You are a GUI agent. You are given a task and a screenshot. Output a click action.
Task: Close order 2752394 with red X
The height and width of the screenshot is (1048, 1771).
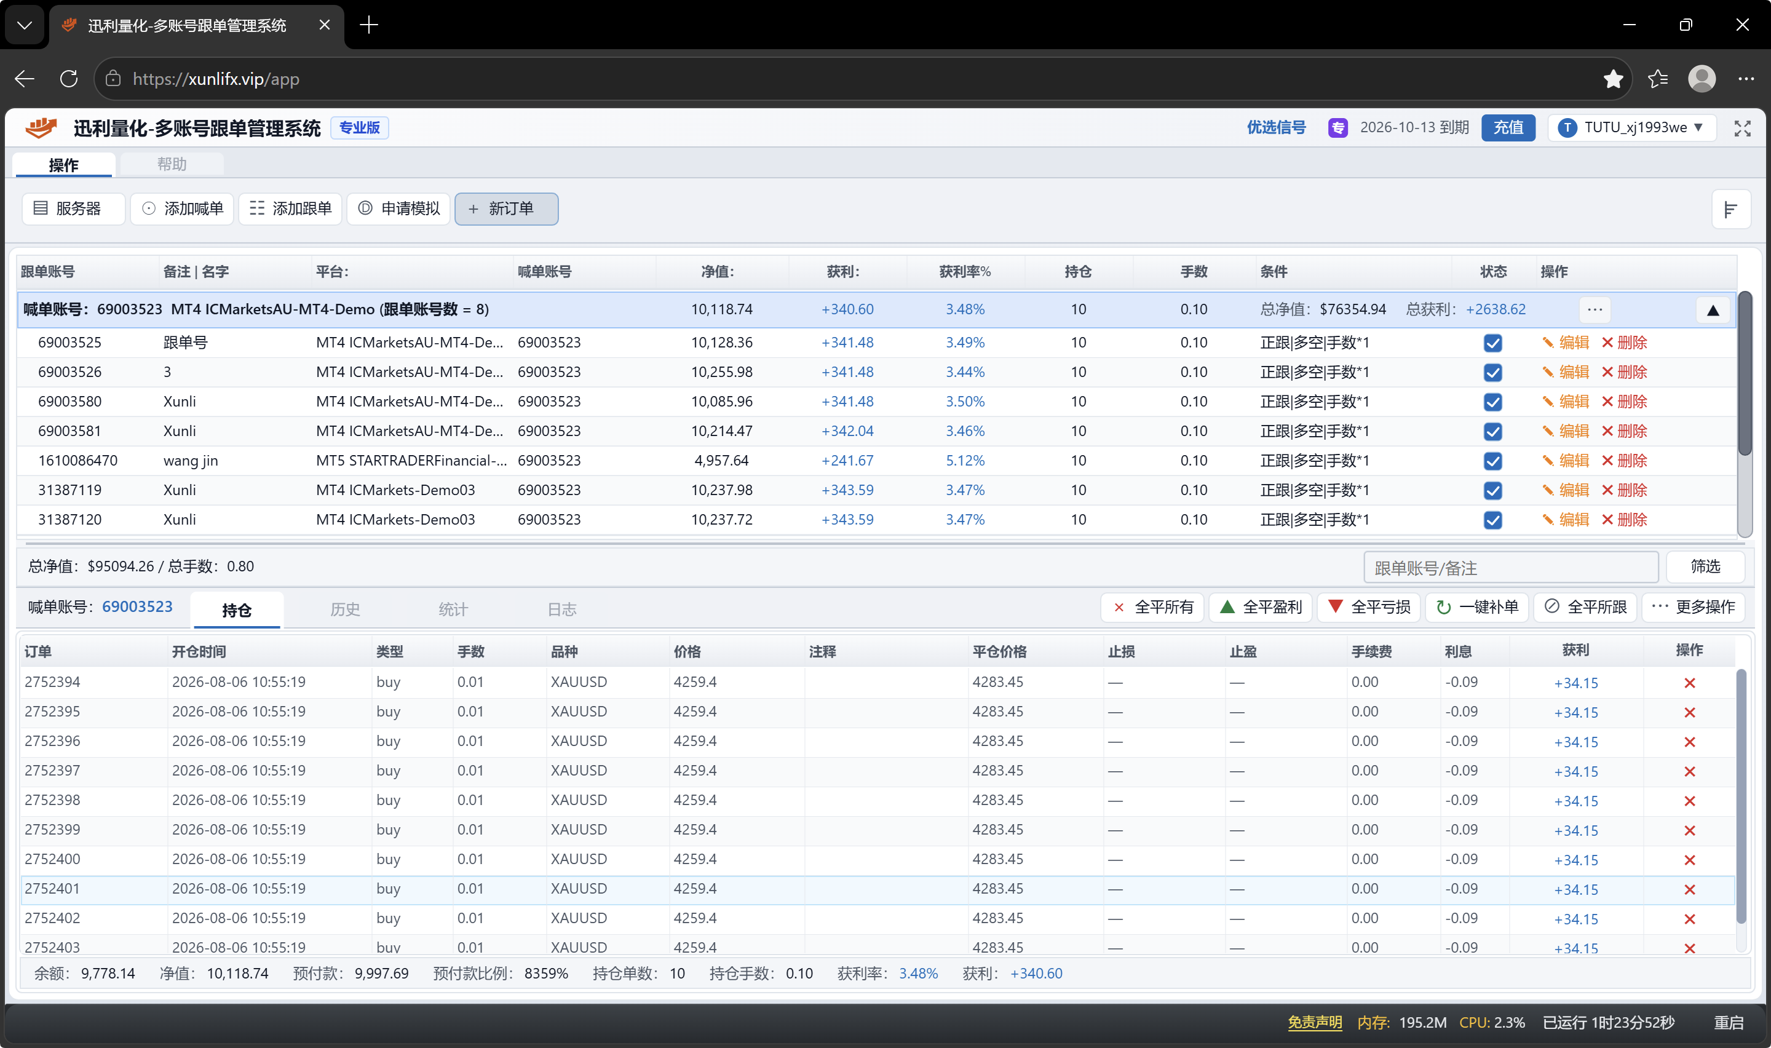point(1689,683)
